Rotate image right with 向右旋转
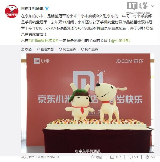Screen dimensions: 160x162 [90, 49]
